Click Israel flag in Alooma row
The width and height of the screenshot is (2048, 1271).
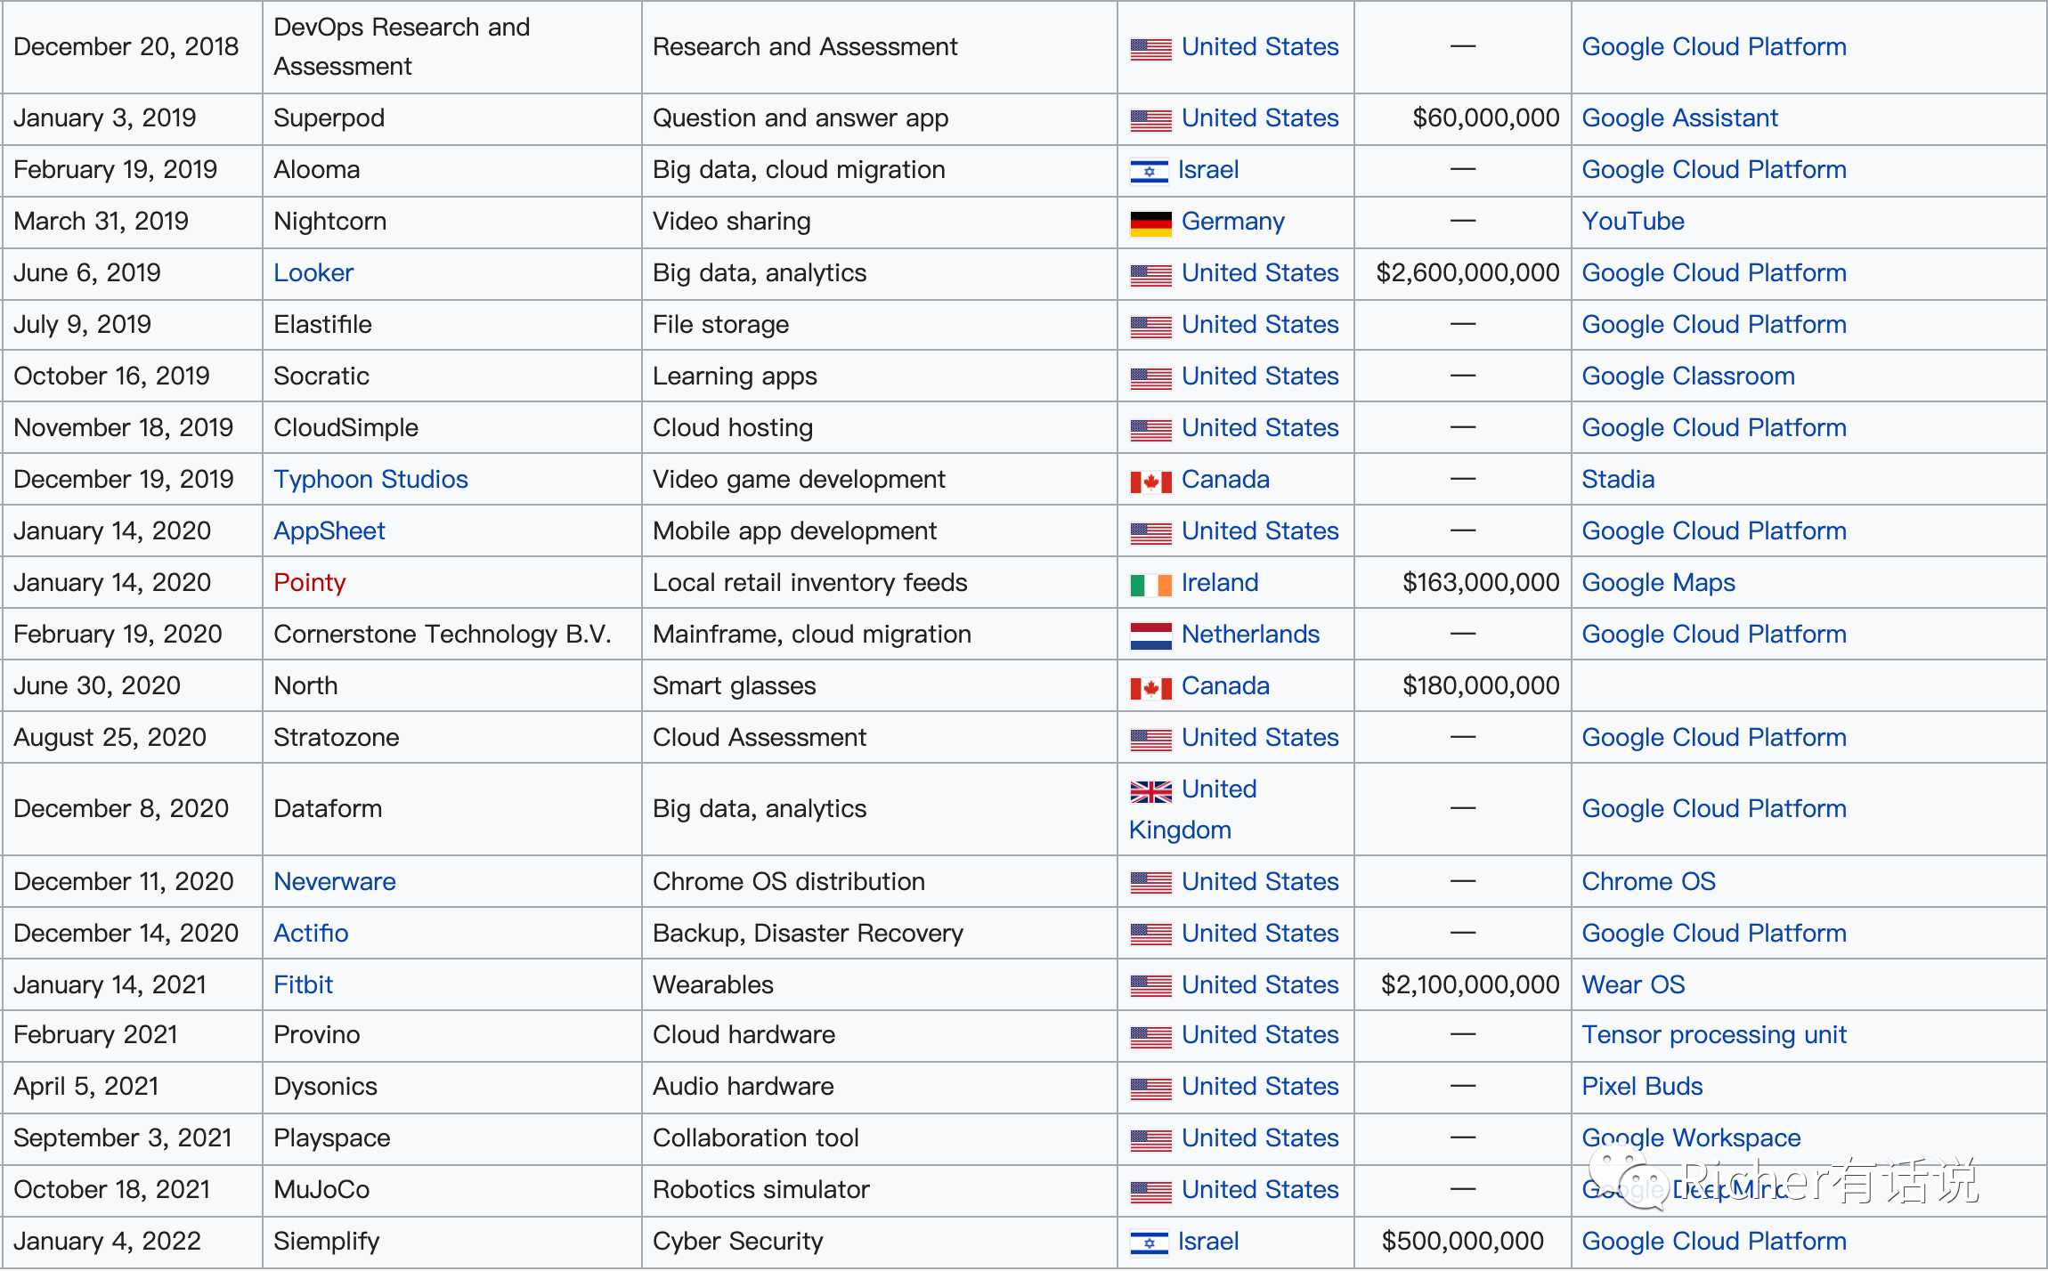[1149, 171]
